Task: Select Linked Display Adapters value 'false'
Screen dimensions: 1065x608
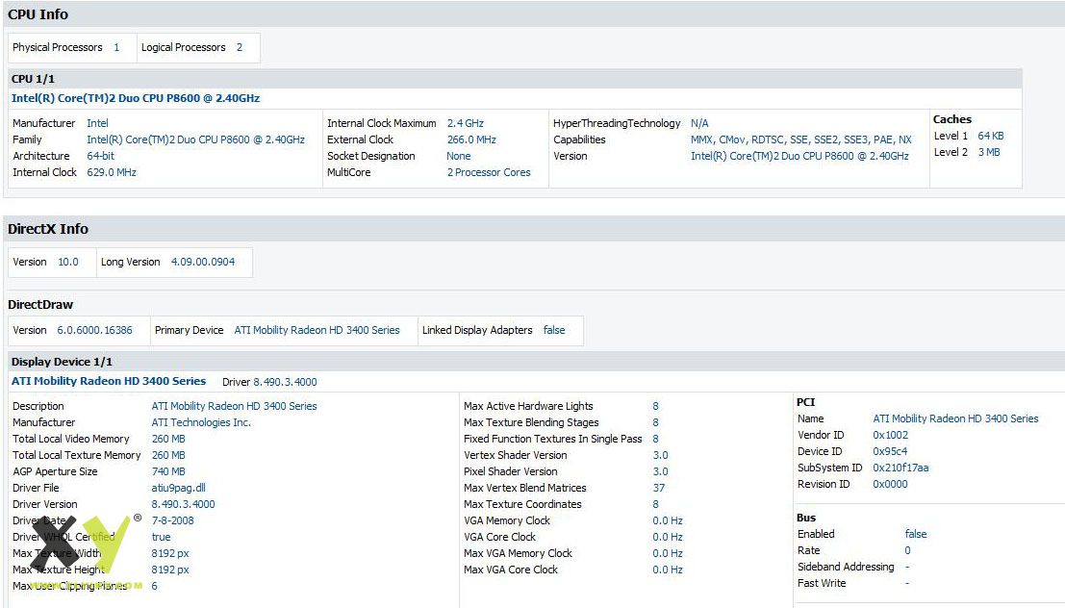Action: (x=553, y=330)
